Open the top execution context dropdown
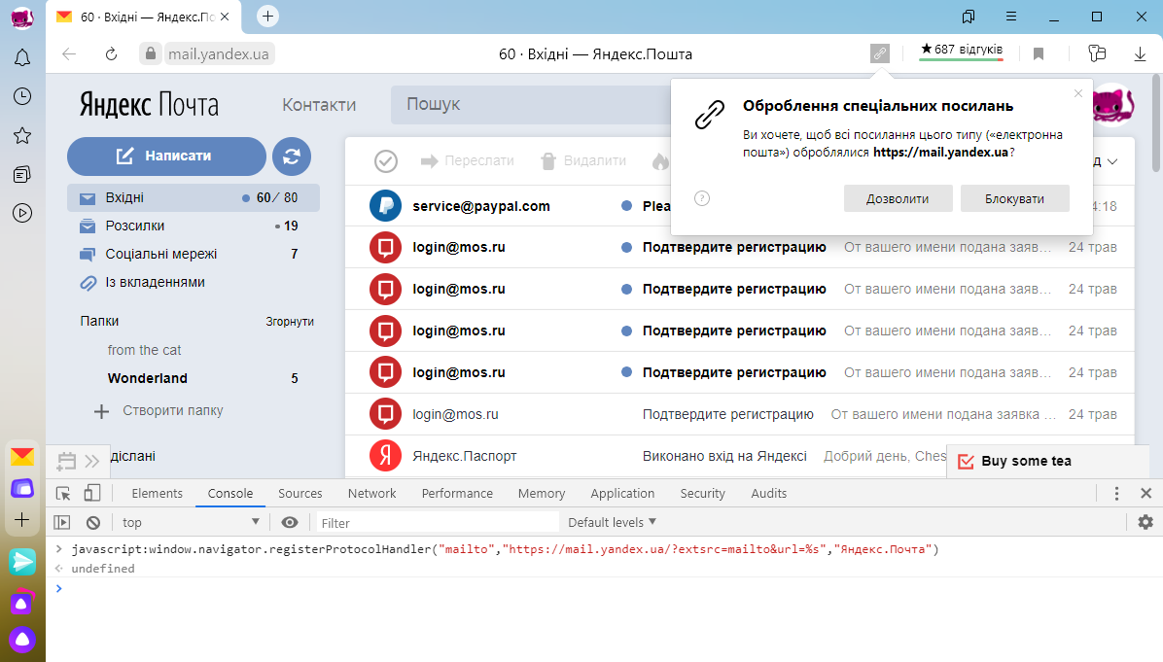This screenshot has height=662, width=1163. click(191, 523)
